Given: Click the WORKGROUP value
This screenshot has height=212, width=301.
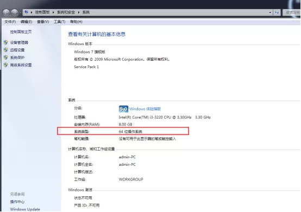Looking at the screenshot, I should pos(131,179).
